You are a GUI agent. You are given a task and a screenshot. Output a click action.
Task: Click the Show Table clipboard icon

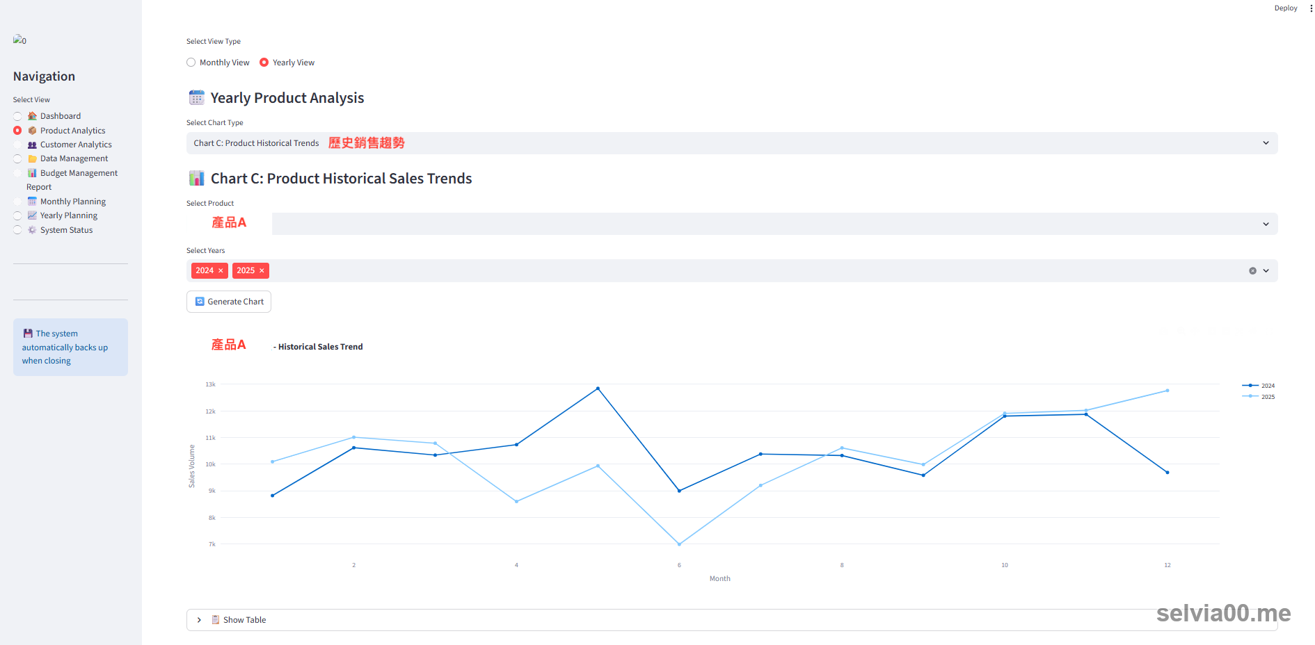tap(216, 620)
